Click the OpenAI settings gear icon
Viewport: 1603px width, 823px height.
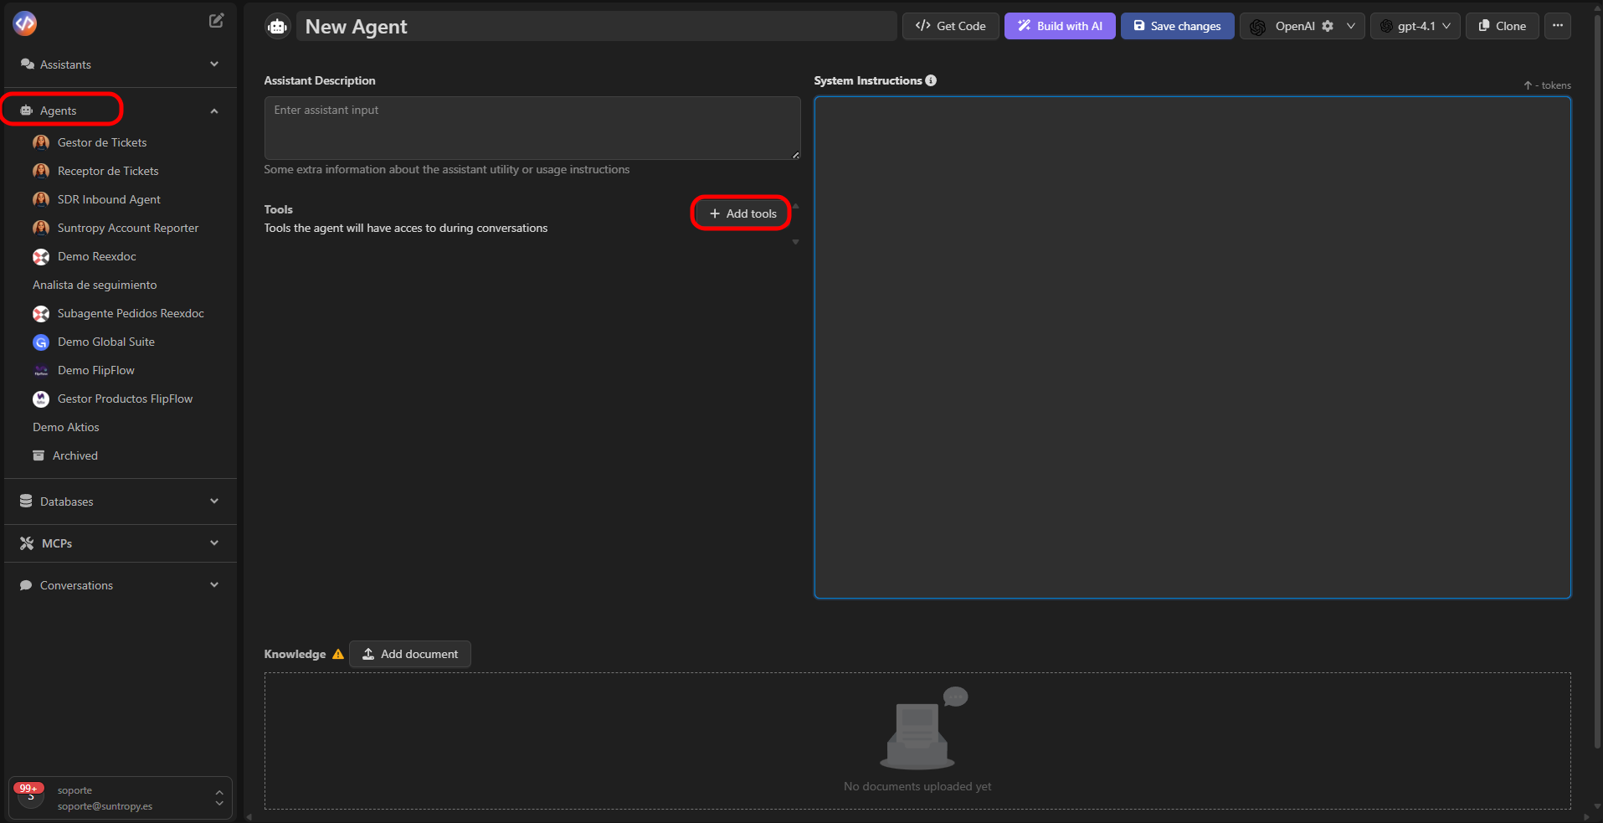point(1328,26)
